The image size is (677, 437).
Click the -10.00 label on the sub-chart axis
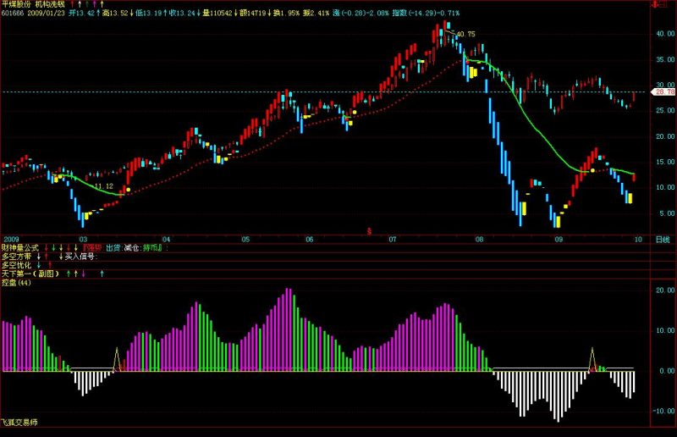(664, 411)
